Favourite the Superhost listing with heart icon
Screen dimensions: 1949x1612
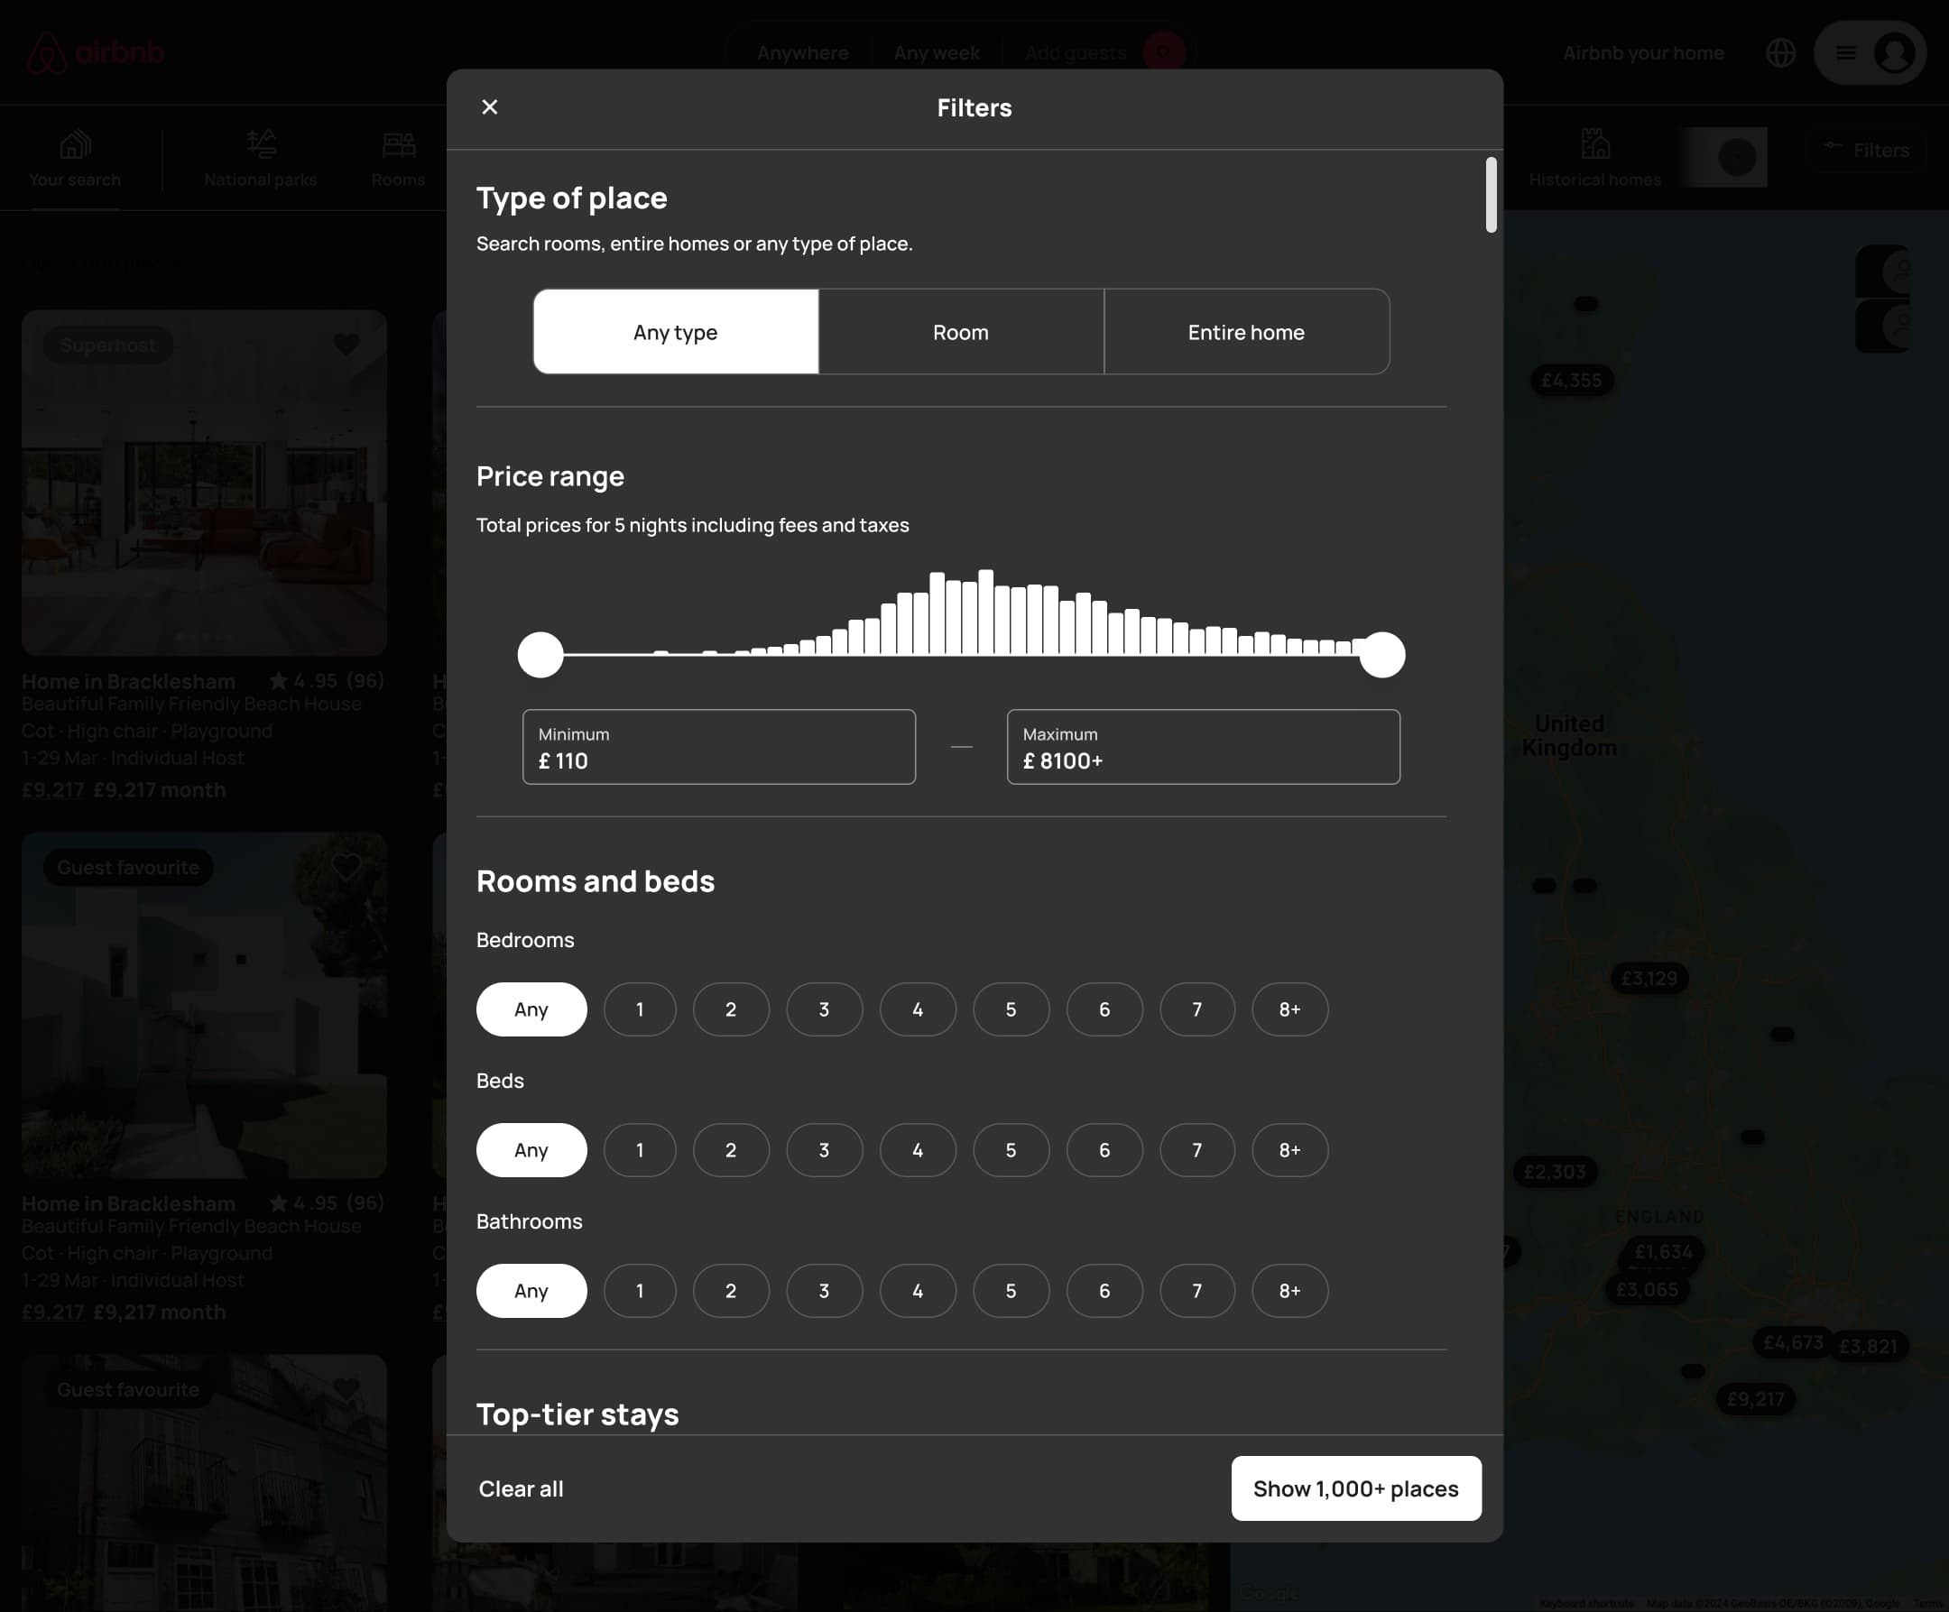(346, 345)
